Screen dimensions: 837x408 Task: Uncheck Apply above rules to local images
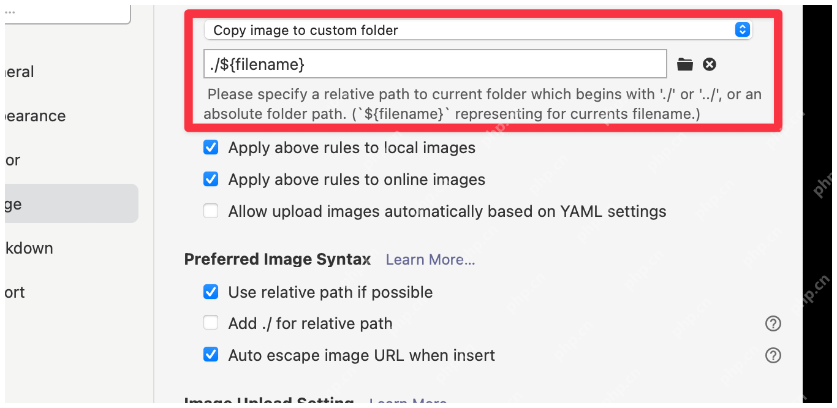(x=211, y=148)
